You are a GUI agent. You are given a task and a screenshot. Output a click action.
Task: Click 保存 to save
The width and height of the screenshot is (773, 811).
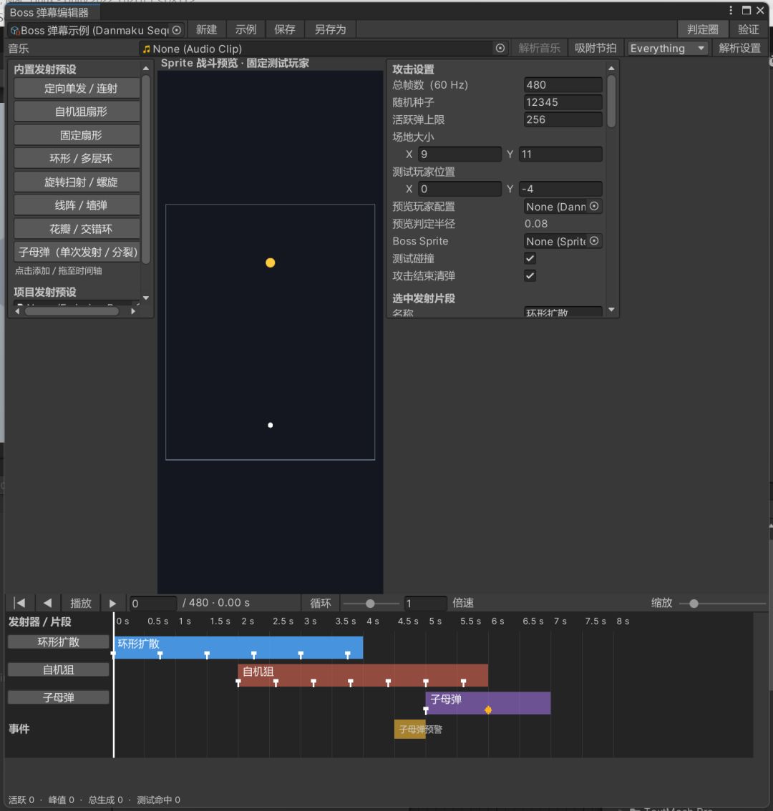(284, 29)
